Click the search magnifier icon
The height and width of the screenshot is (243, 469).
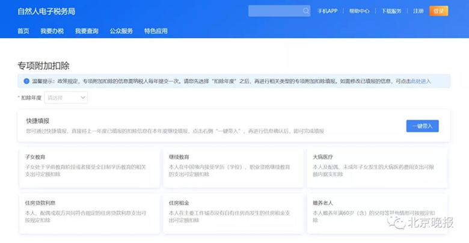pyautogui.click(x=305, y=11)
